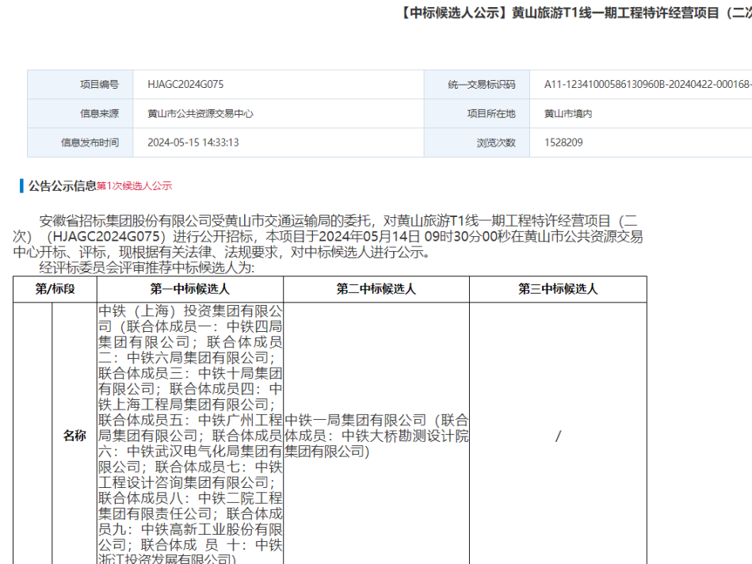The width and height of the screenshot is (752, 564).
Task: Select view count 1528209
Action: (563, 143)
